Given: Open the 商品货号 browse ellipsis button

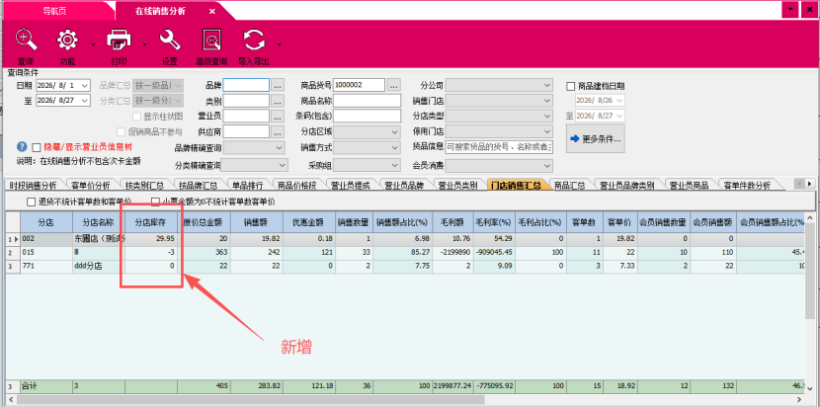Looking at the screenshot, I should (x=394, y=85).
